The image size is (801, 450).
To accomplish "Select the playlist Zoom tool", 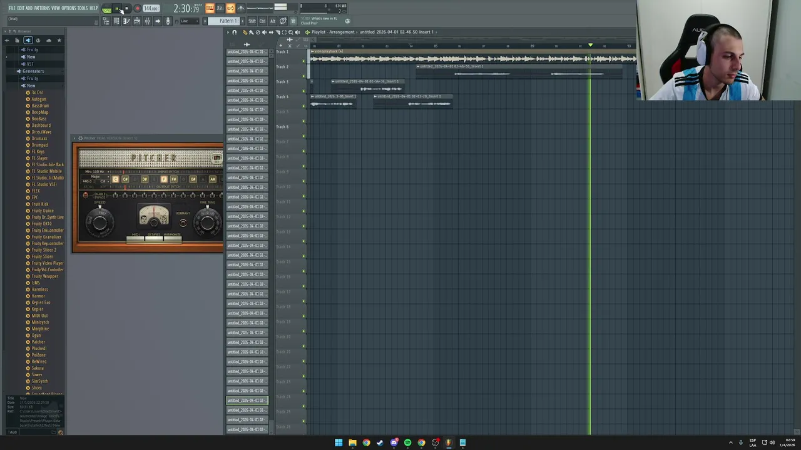I will pyautogui.click(x=290, y=32).
